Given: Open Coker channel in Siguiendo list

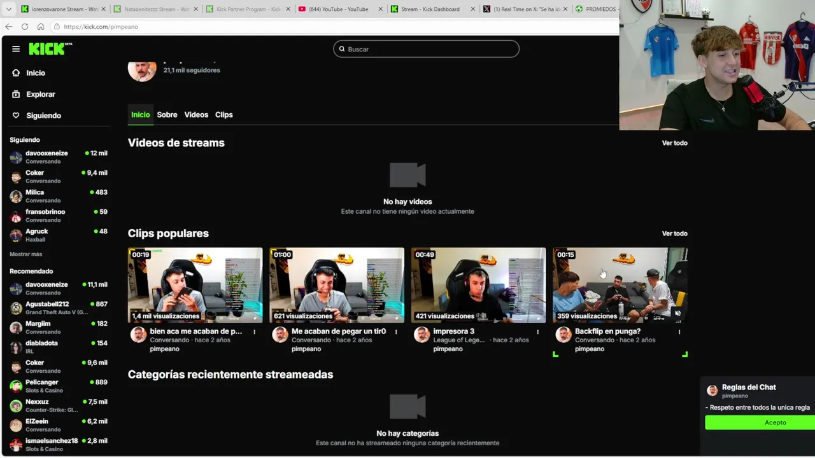Looking at the screenshot, I should pos(59,176).
